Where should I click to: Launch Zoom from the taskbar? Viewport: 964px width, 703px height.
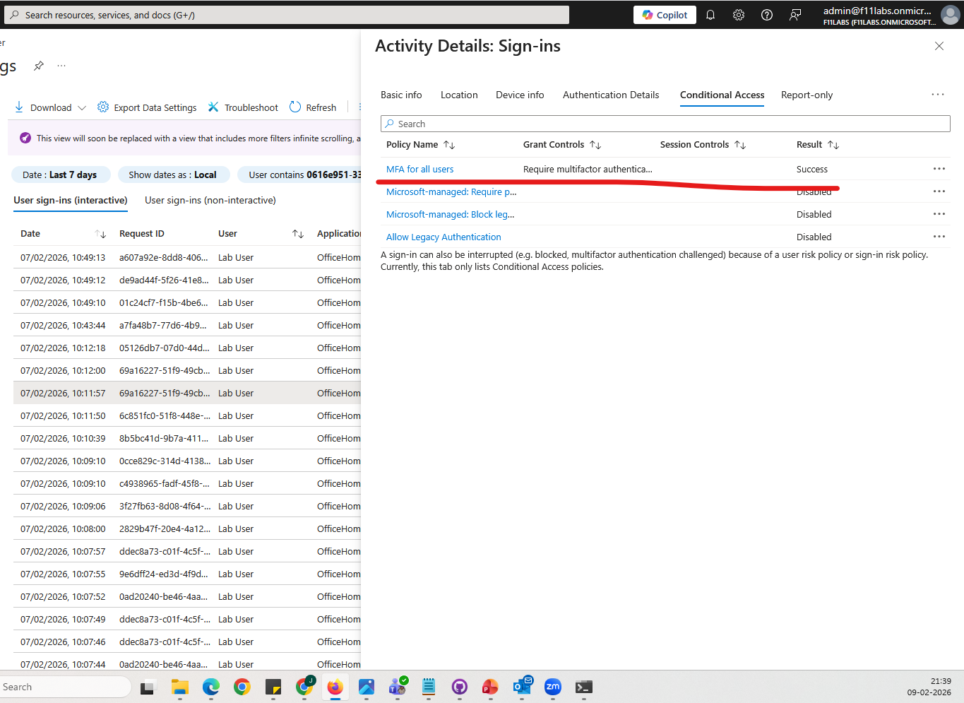point(552,687)
